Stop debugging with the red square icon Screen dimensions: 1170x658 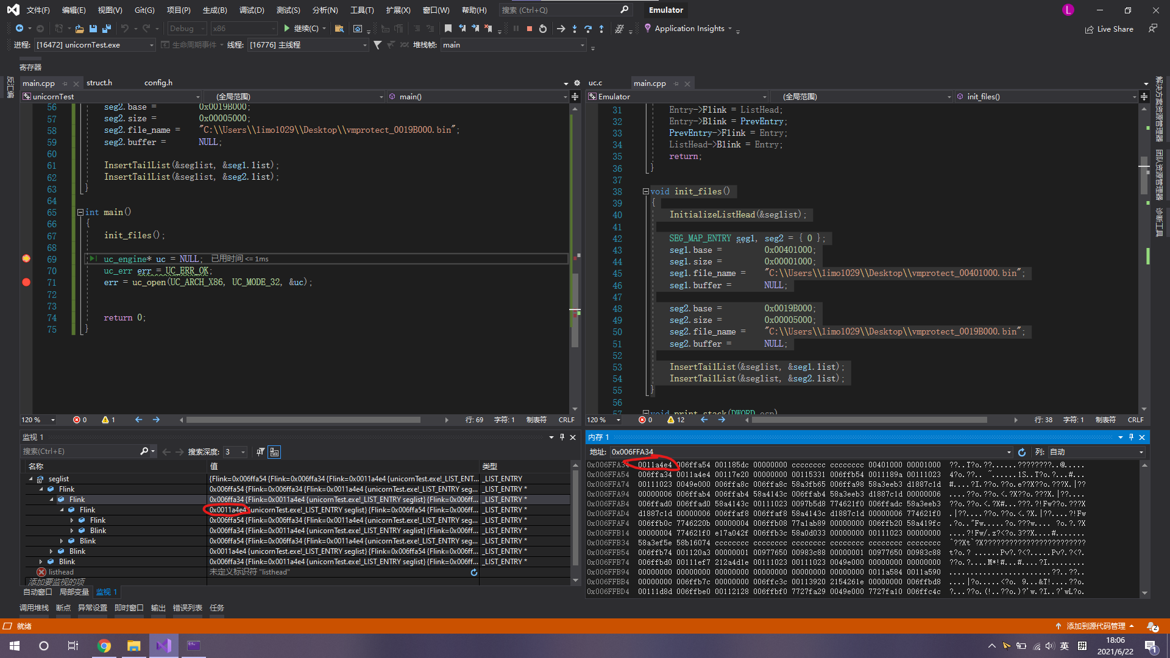tap(529, 28)
